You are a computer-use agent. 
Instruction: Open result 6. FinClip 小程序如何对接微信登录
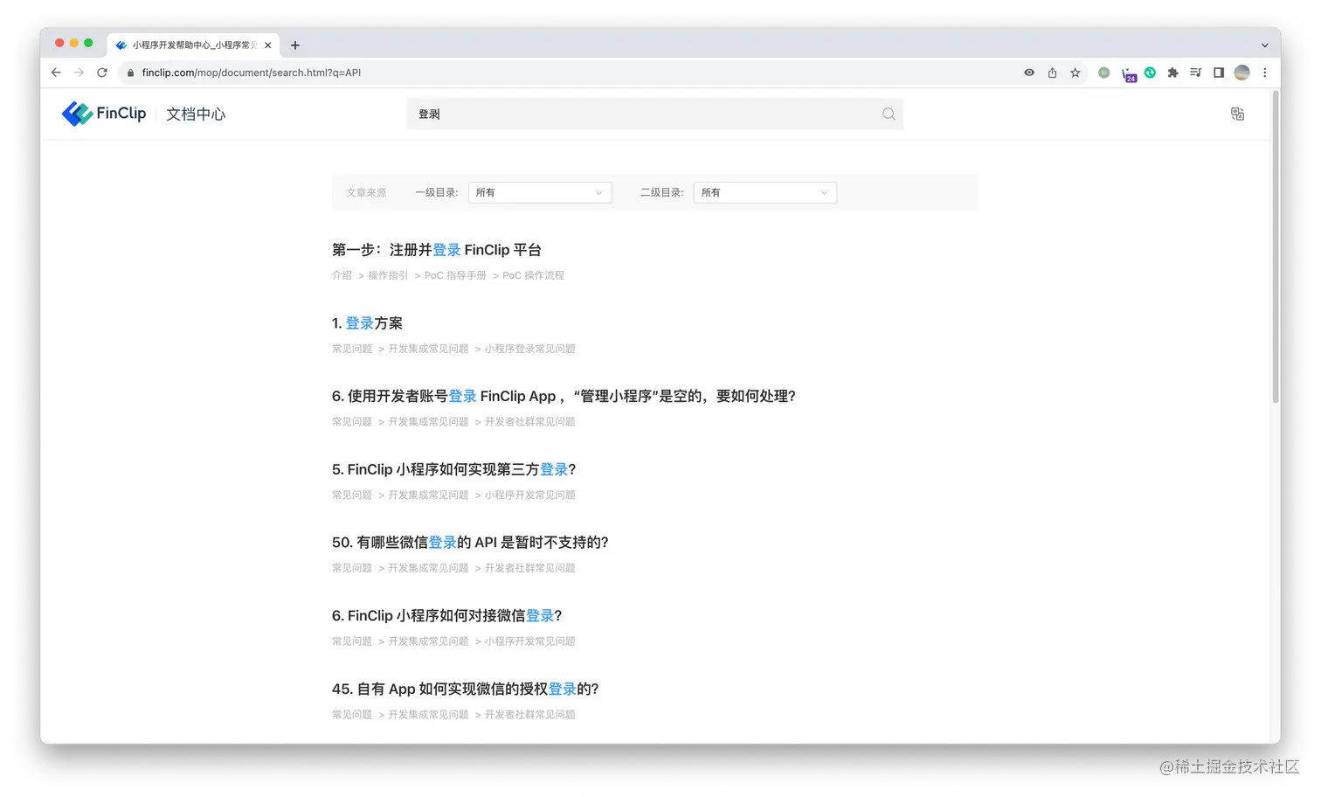pos(446,616)
